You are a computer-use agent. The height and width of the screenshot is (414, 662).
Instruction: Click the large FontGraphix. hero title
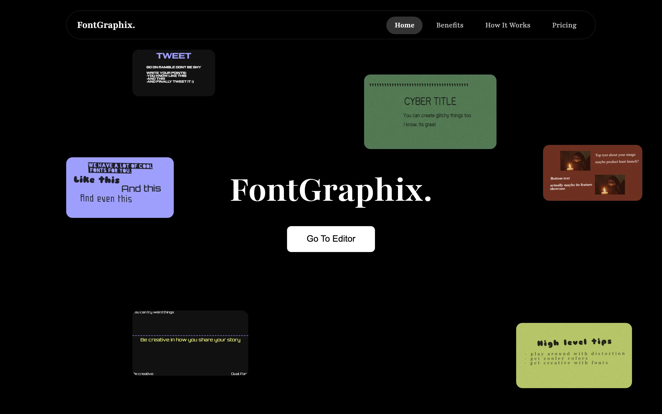[x=331, y=190]
